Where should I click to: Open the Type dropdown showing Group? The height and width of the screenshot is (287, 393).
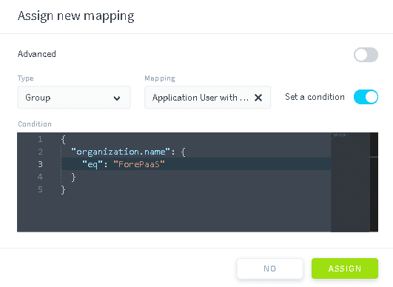pyautogui.click(x=74, y=98)
